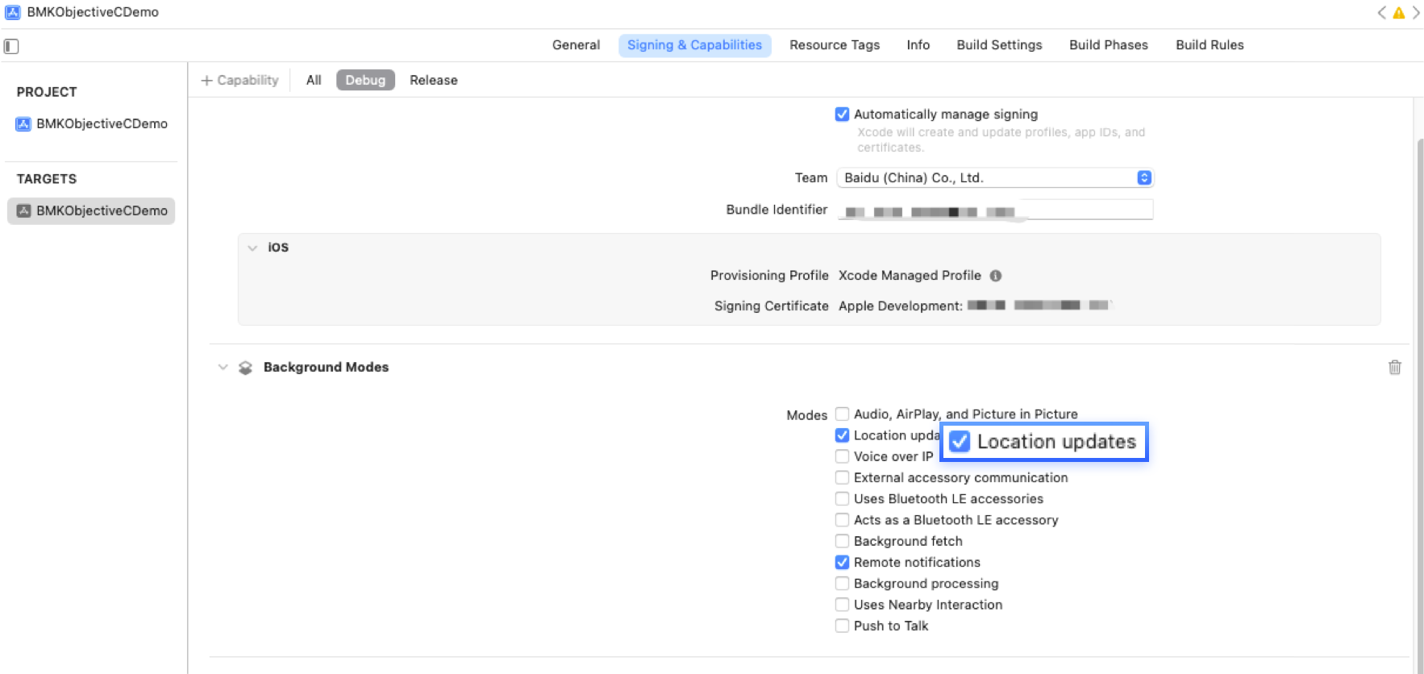Uncheck Automatically manage signing
Screen dimensions: 1424x674
[x=842, y=114]
